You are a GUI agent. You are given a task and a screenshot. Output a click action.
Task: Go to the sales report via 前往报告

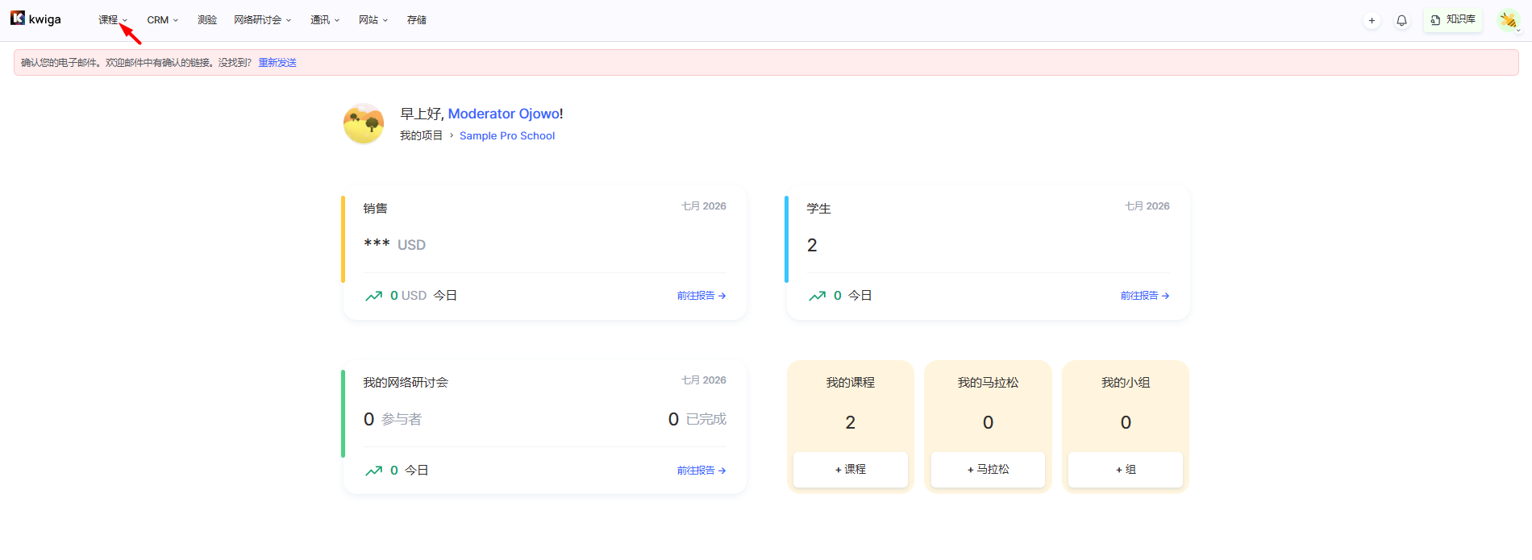(x=701, y=296)
